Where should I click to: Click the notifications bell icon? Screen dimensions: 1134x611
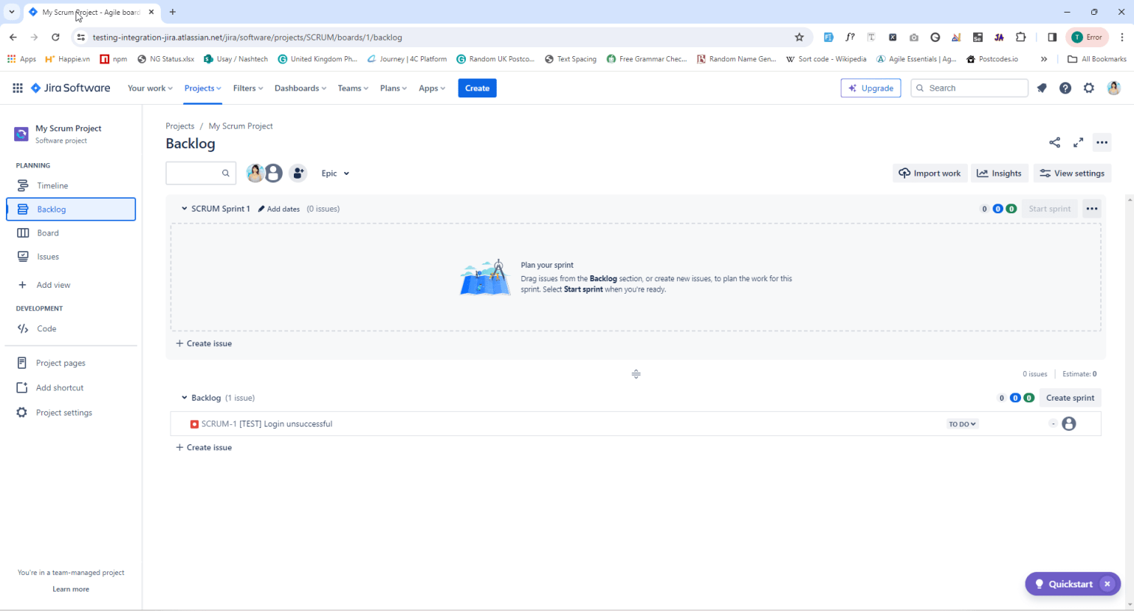[x=1042, y=88]
